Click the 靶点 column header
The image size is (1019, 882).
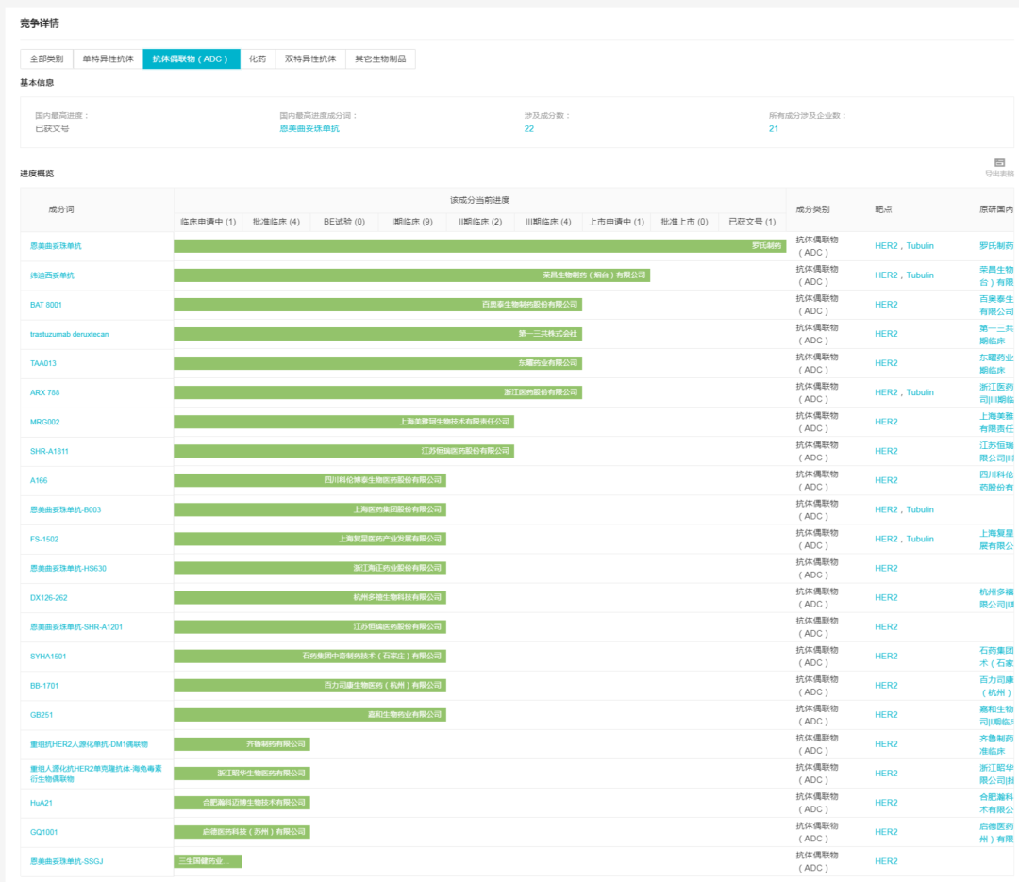click(x=883, y=209)
